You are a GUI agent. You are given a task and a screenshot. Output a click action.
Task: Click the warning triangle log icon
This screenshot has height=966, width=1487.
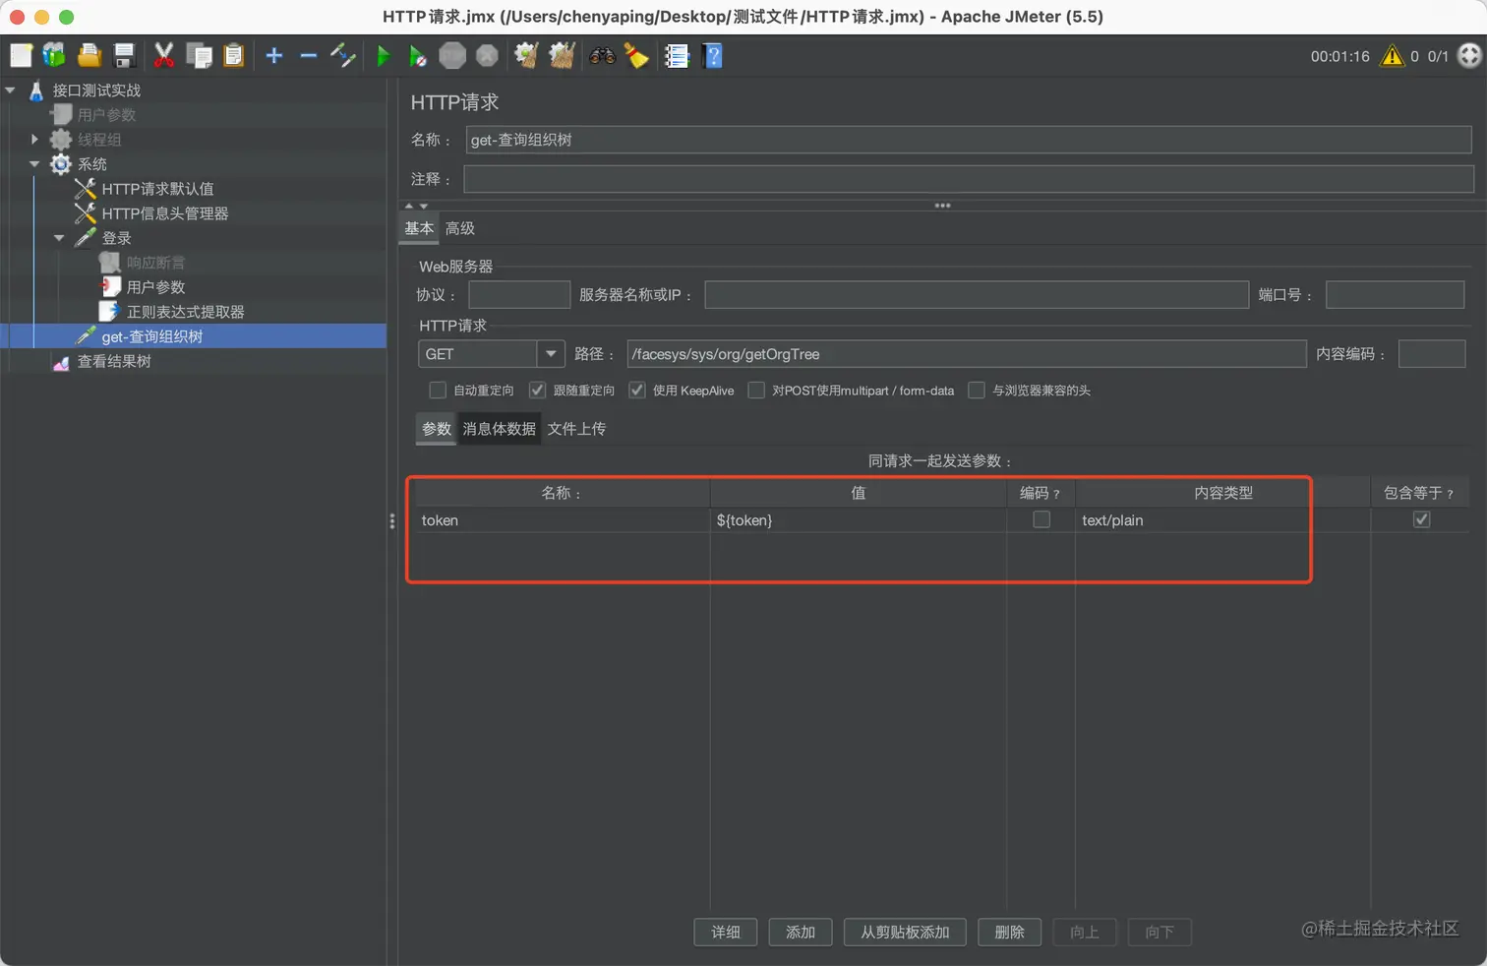(1392, 56)
